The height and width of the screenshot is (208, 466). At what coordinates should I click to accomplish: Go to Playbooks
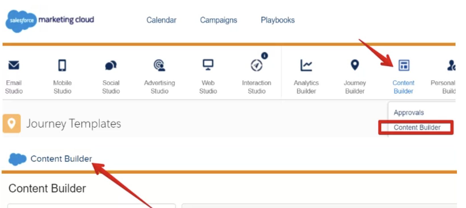point(277,20)
